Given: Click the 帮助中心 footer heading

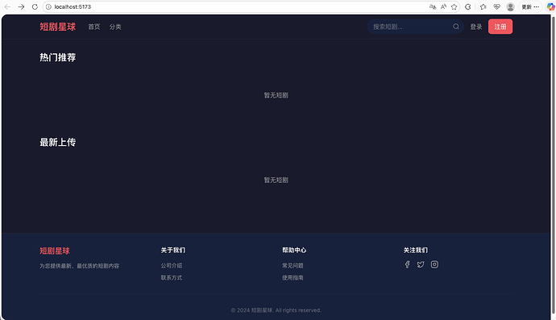Looking at the screenshot, I should click(294, 250).
